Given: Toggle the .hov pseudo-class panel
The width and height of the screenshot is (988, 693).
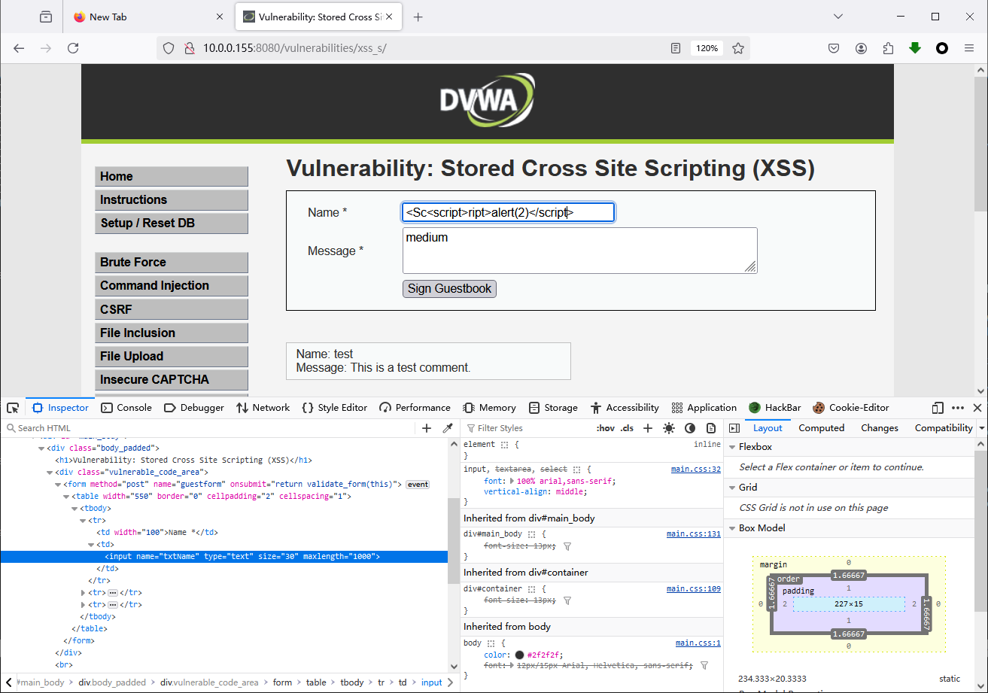Looking at the screenshot, I should point(605,428).
